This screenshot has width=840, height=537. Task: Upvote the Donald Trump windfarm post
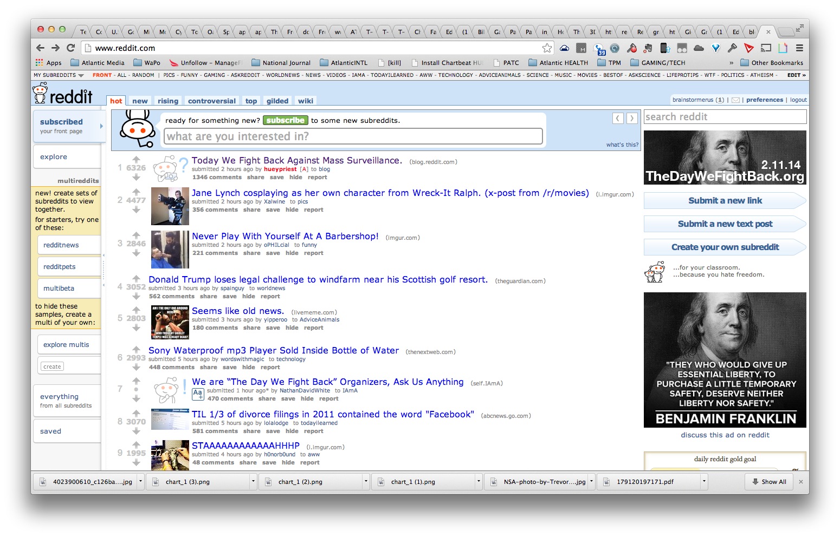136,278
